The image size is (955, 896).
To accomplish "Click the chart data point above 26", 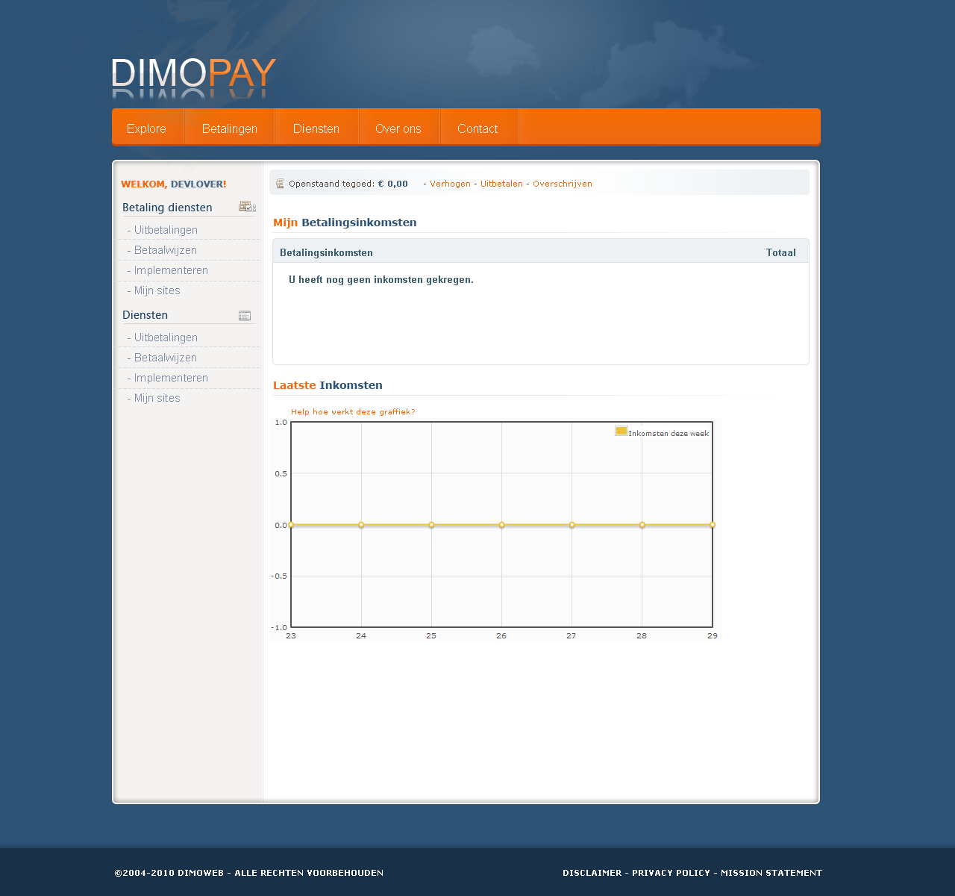I will pyautogui.click(x=501, y=525).
